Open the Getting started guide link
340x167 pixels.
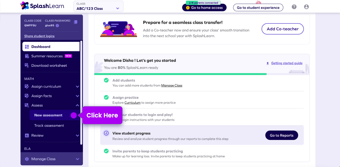pos(287,63)
